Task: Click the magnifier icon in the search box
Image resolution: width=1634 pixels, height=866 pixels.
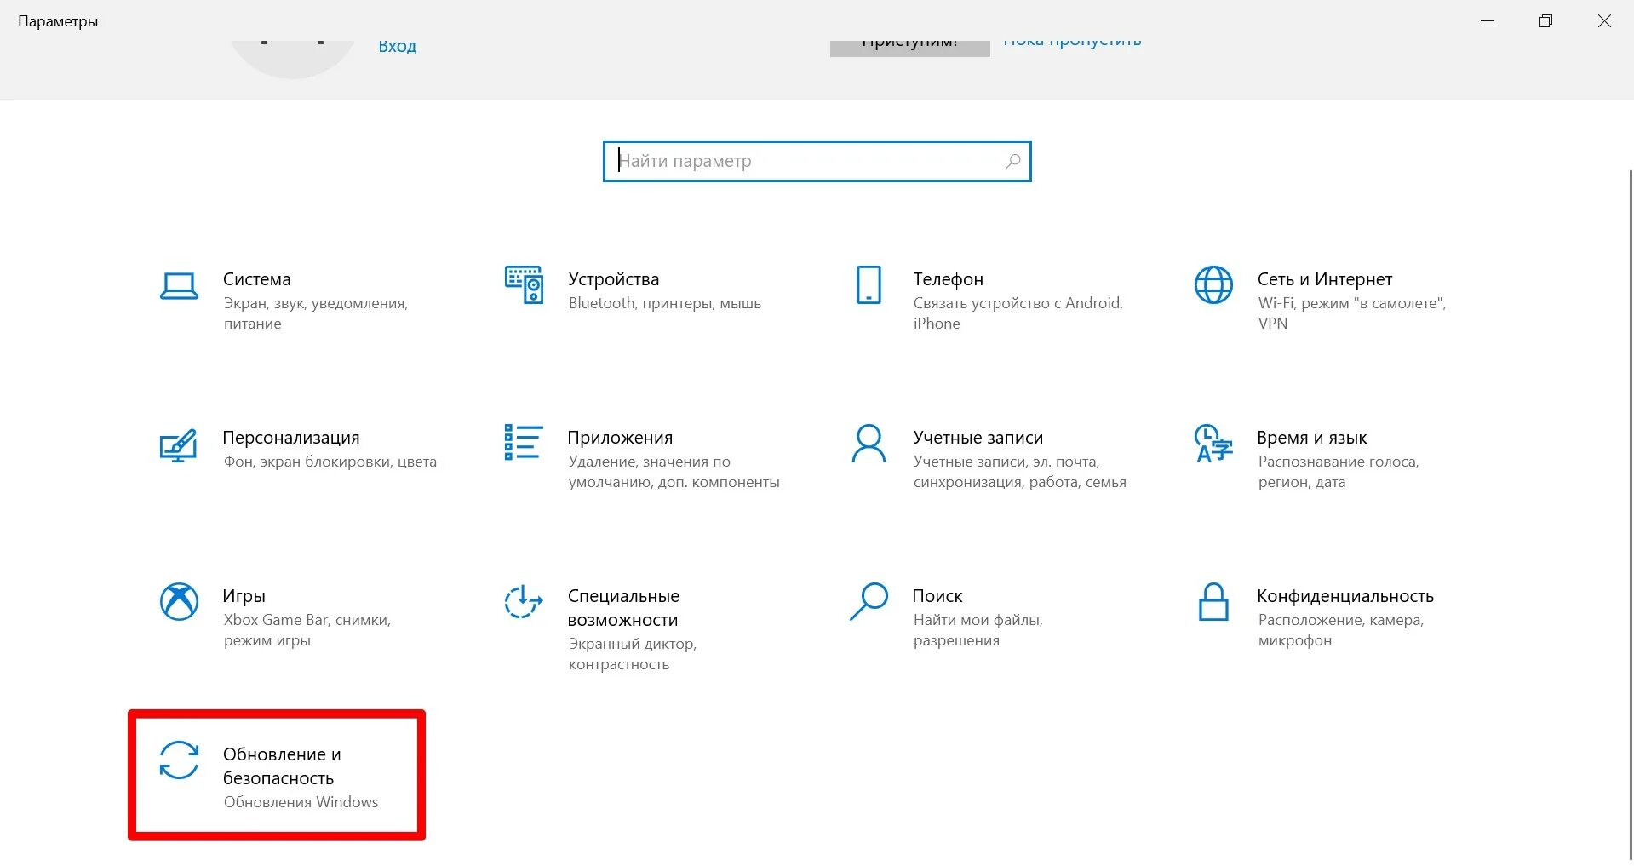Action: (1012, 161)
